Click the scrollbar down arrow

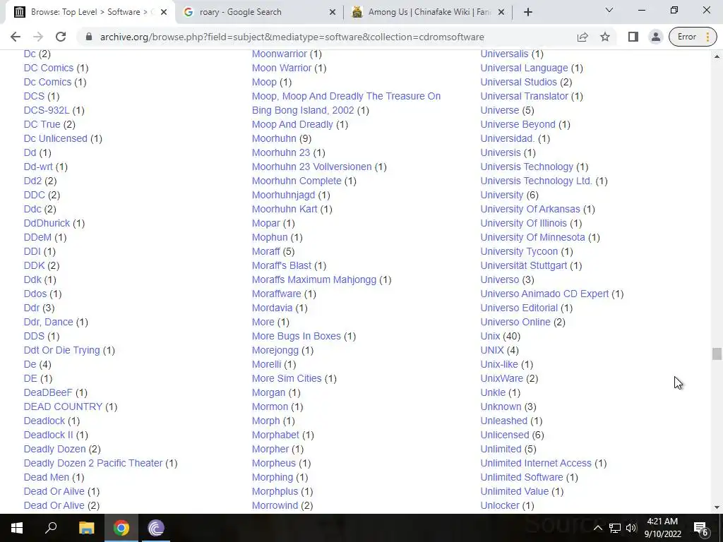tap(716, 508)
